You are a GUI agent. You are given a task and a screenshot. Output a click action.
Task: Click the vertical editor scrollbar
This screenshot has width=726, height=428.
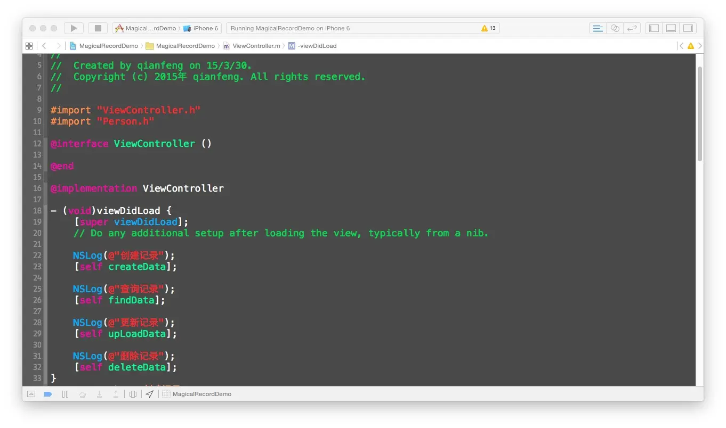tap(700, 113)
